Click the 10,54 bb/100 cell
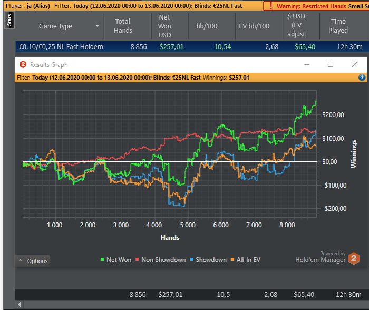 pos(222,47)
